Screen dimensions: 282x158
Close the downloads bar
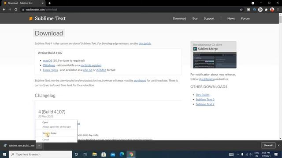278,145
